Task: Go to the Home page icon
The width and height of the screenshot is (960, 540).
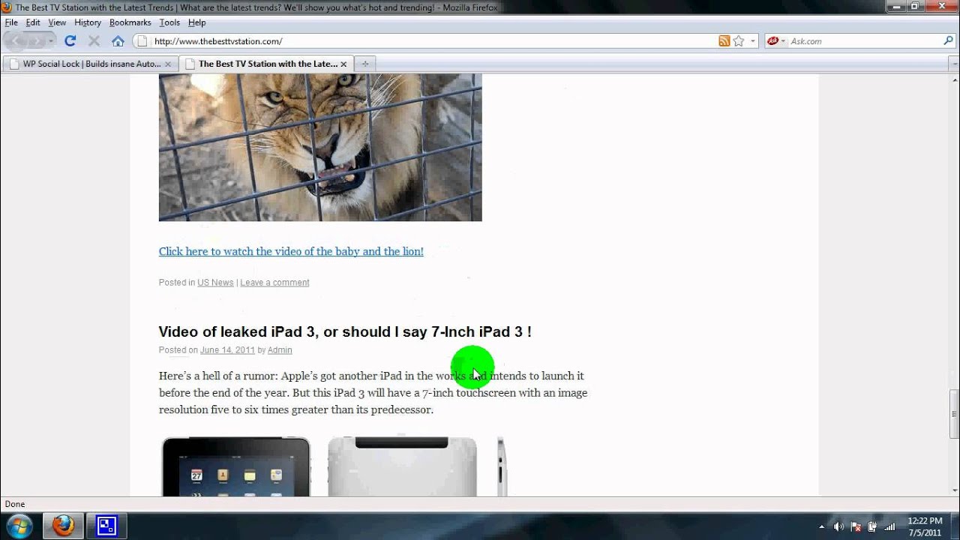Action: [118, 41]
